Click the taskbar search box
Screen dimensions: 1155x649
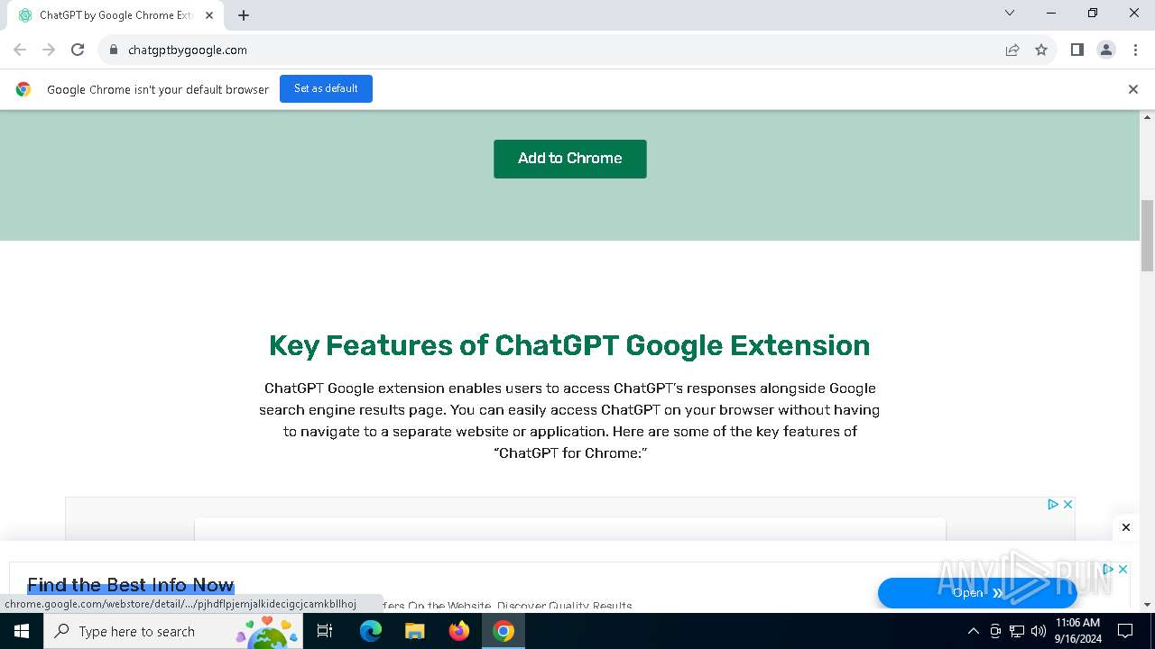coord(174,631)
